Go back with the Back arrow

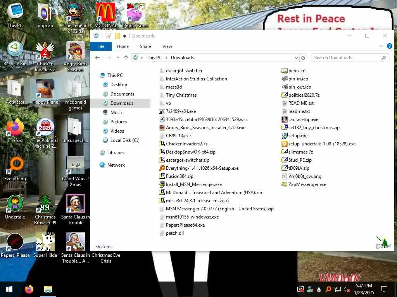[x=97, y=58]
